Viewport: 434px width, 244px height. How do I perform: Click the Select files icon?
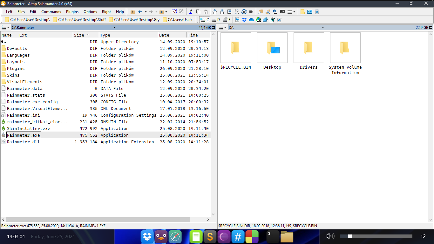coord(174,12)
